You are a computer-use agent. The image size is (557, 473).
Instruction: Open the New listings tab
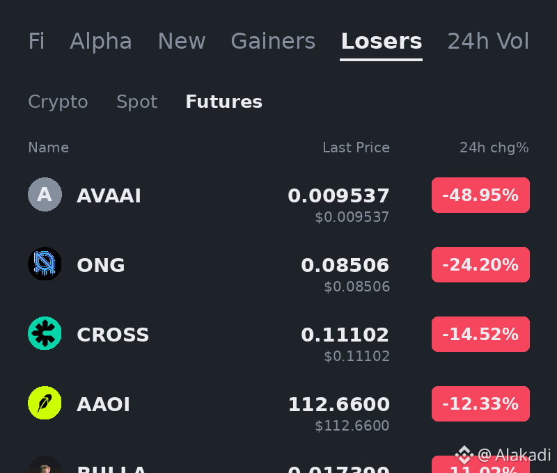pyautogui.click(x=182, y=41)
